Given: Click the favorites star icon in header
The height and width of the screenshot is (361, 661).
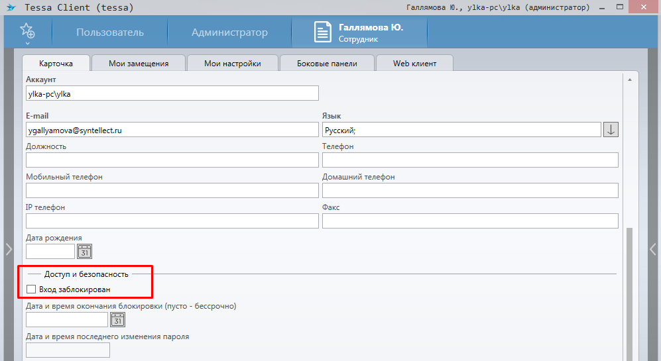Looking at the screenshot, I should click(27, 31).
